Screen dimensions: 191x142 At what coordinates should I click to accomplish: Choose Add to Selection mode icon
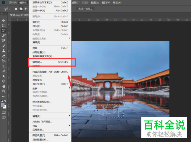(21, 9)
